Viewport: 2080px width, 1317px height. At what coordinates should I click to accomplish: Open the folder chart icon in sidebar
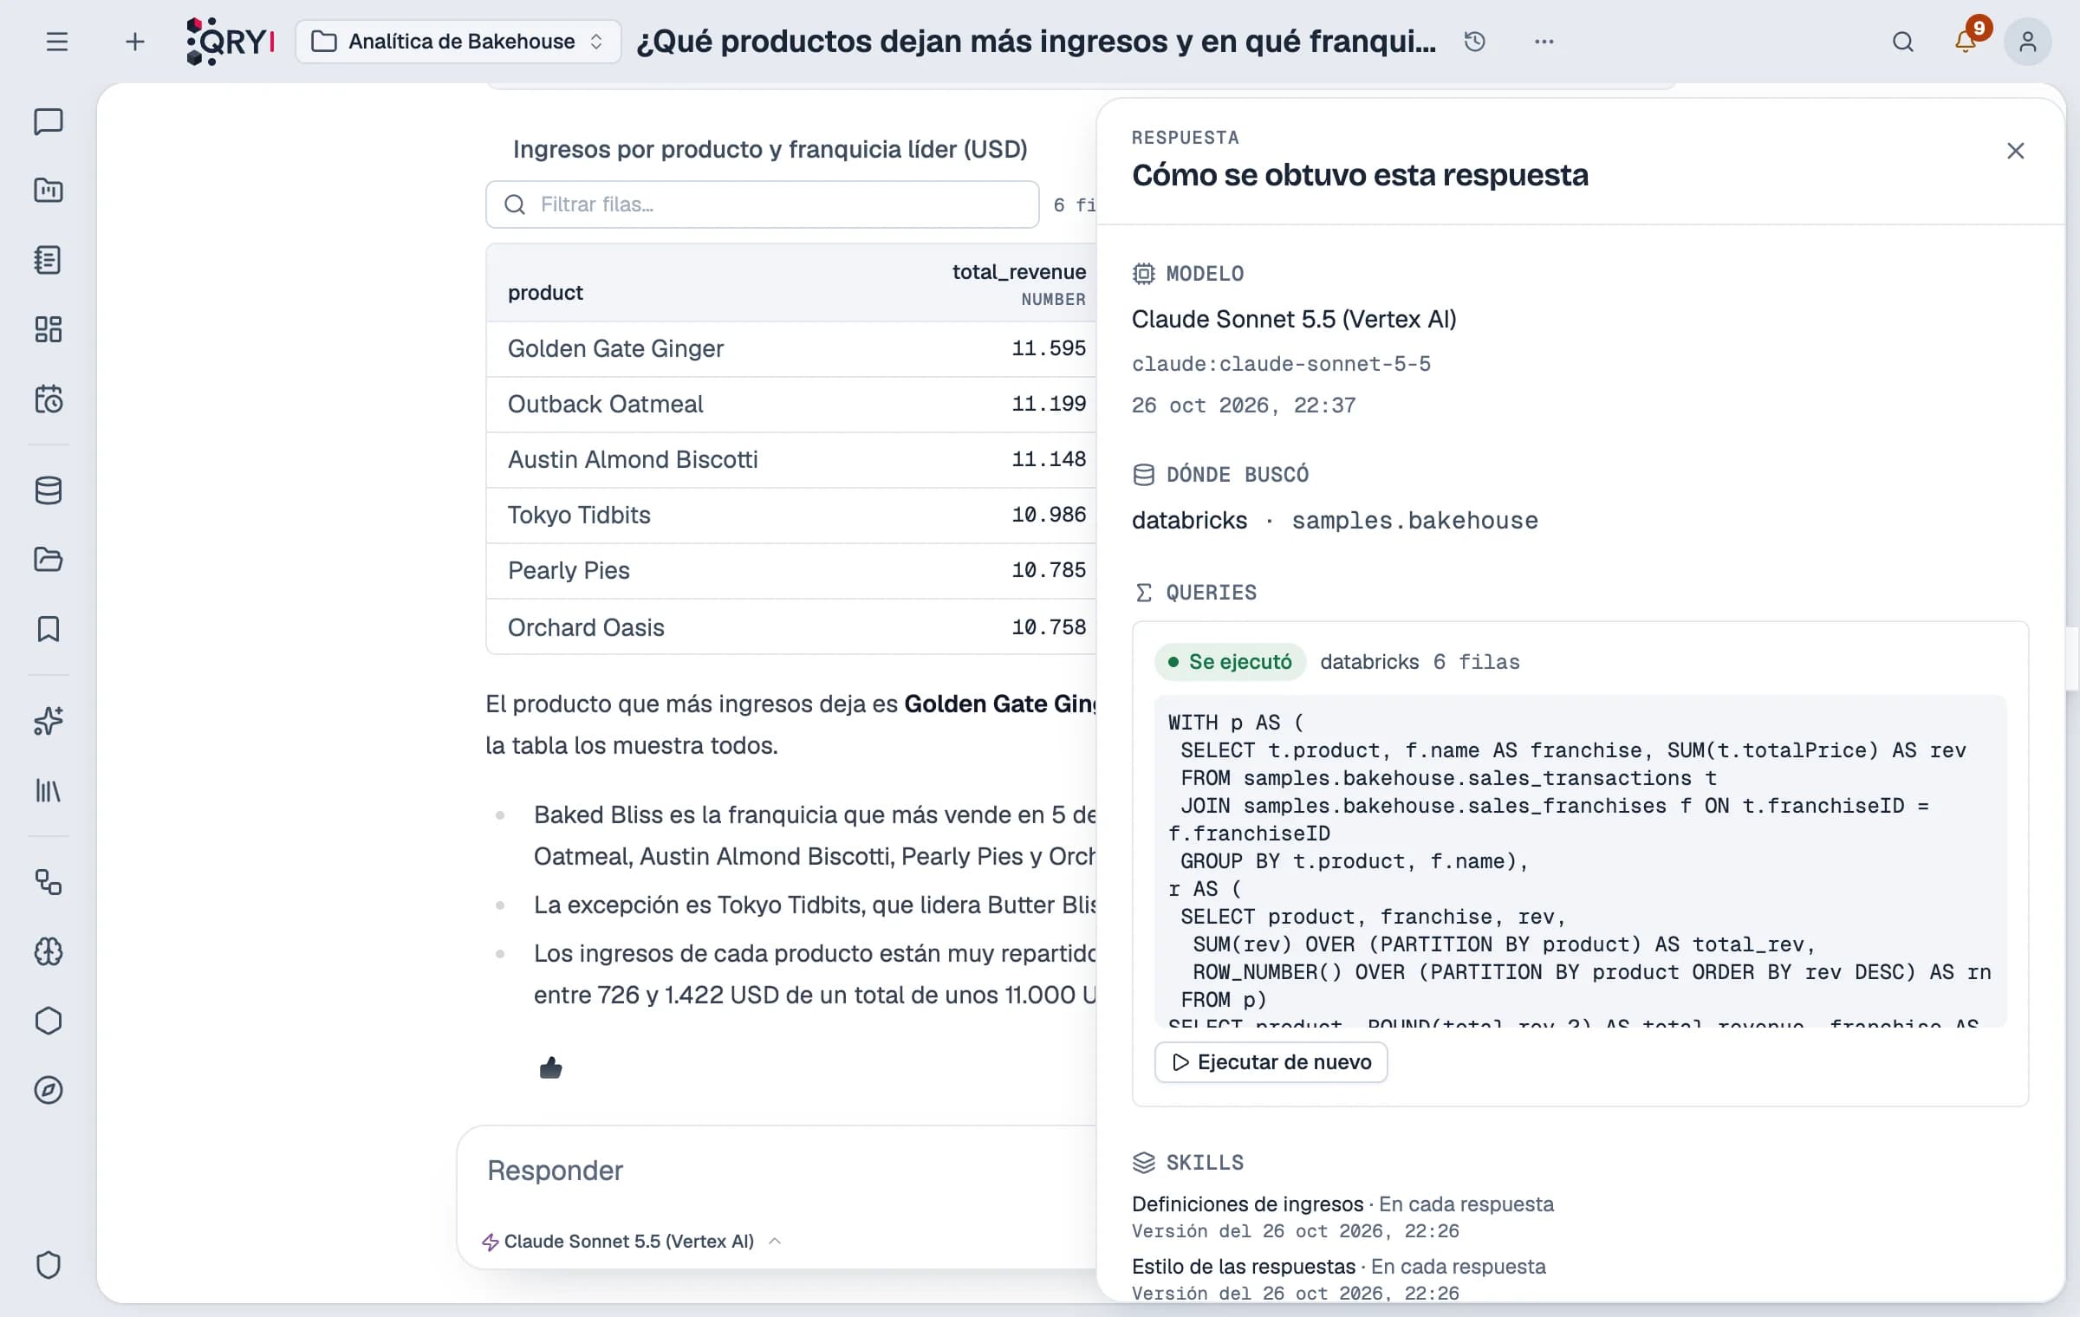[x=49, y=191]
